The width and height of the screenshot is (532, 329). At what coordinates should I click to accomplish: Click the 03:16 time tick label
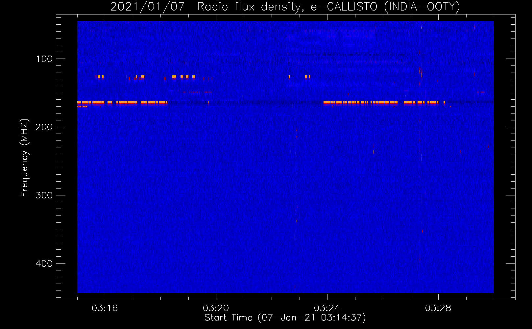[x=105, y=308]
